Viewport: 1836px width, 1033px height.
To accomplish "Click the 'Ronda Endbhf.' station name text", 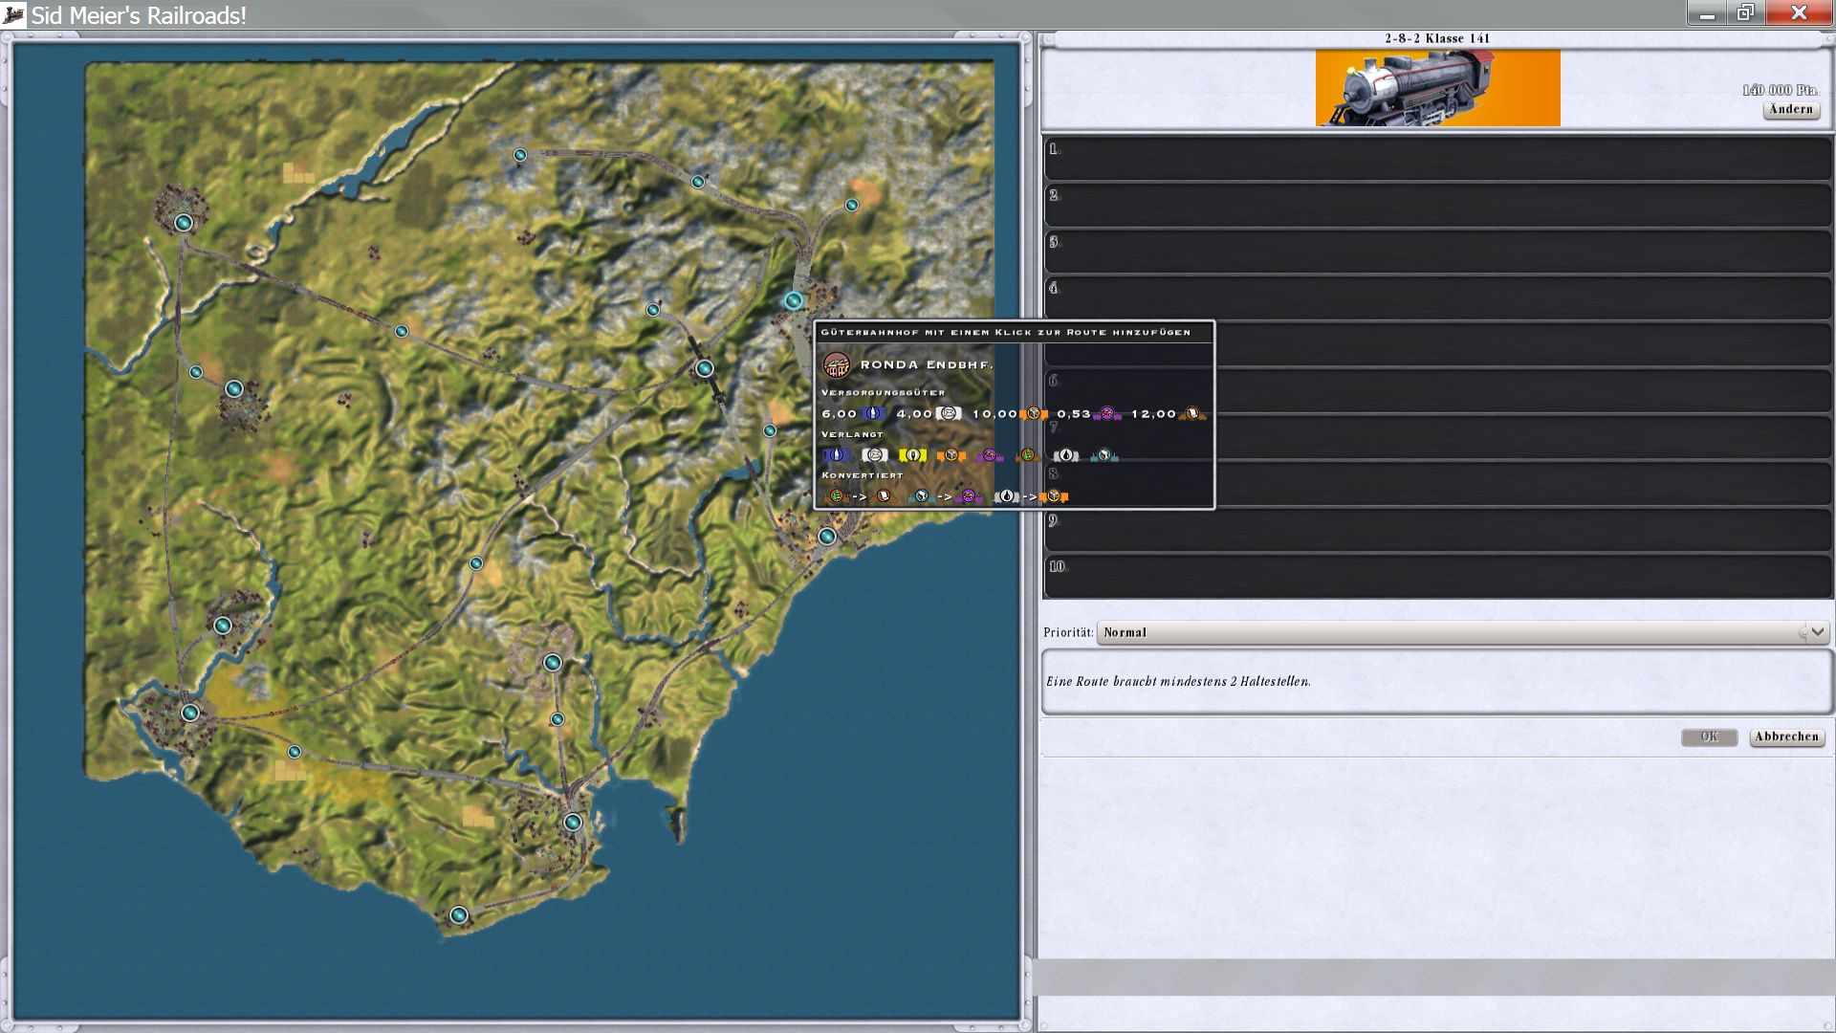I will click(927, 364).
